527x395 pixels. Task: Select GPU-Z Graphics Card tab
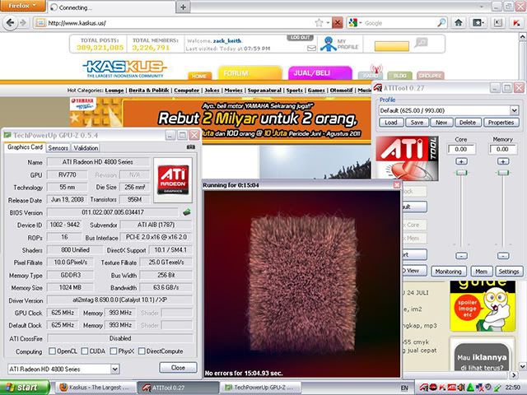tap(25, 147)
